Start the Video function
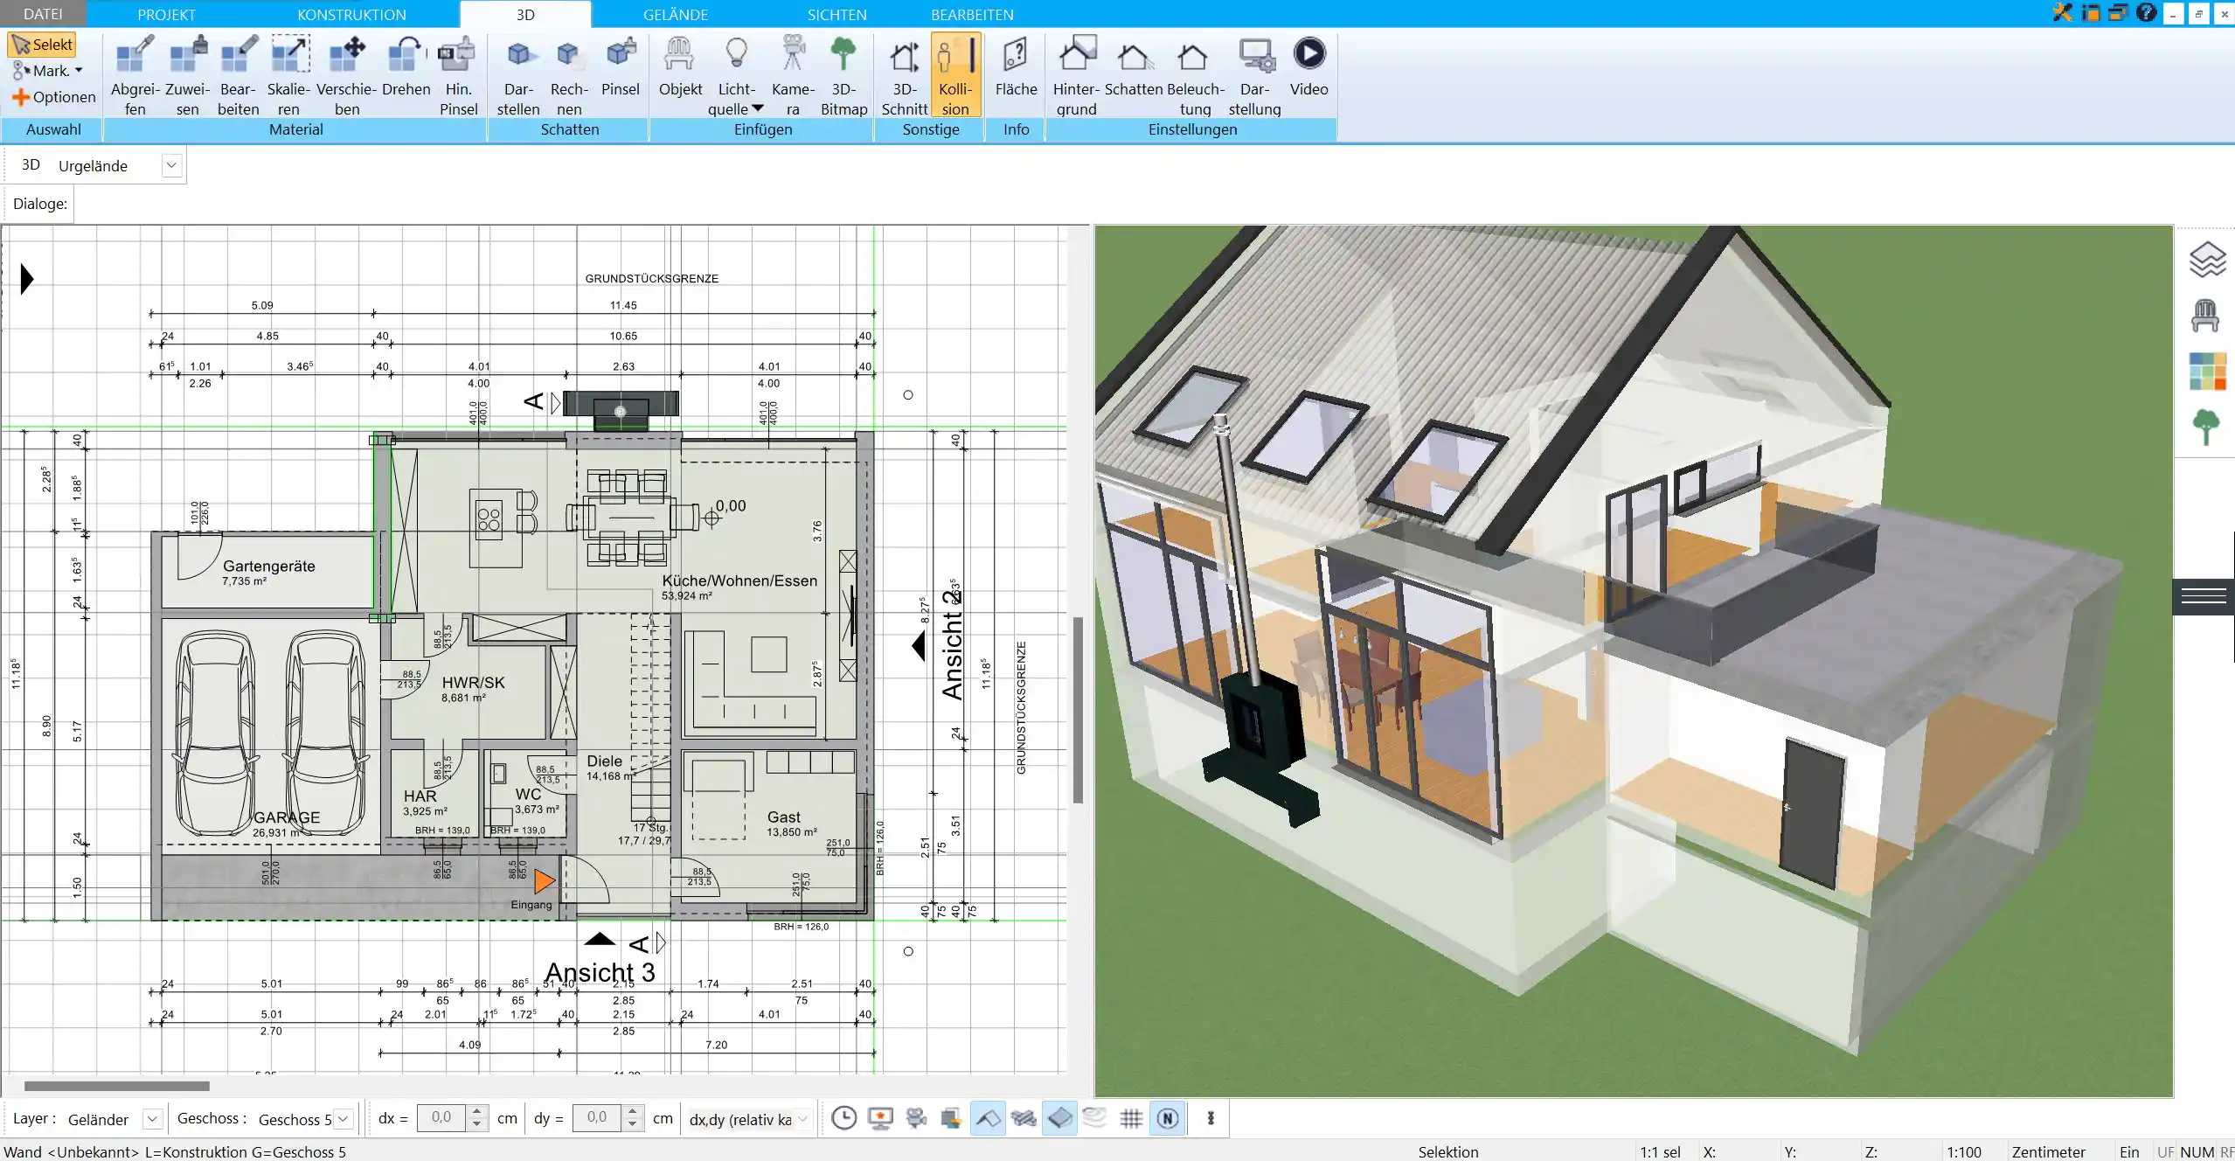 pos(1308,67)
